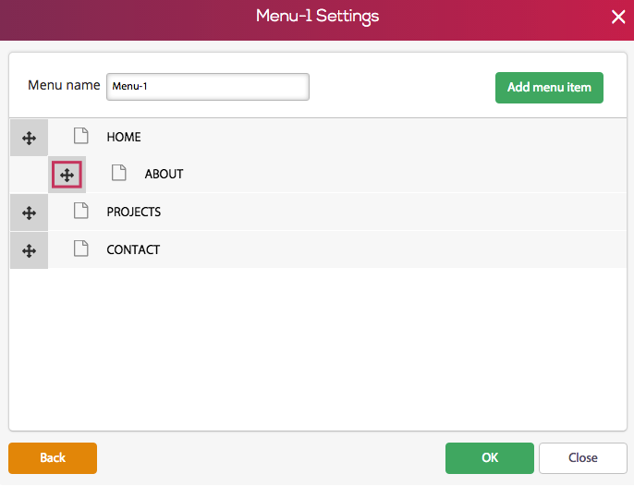This screenshot has width=634, height=486.
Task: Click the page icon for HOME
Action: [81, 136]
